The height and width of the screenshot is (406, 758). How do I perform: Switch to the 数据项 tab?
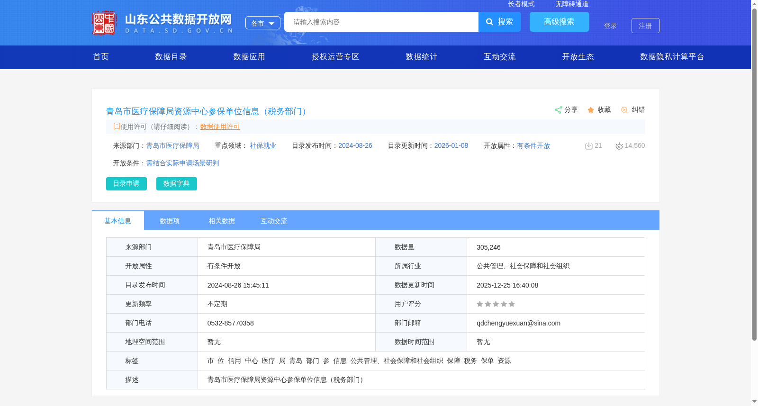tap(170, 221)
